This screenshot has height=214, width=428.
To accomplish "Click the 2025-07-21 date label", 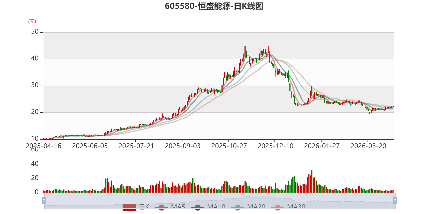I will [x=136, y=146].
